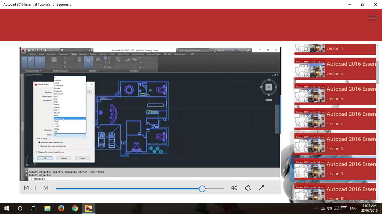Skip to next video track
Image resolution: width=382 pixels, height=214 pixels.
click(46, 188)
